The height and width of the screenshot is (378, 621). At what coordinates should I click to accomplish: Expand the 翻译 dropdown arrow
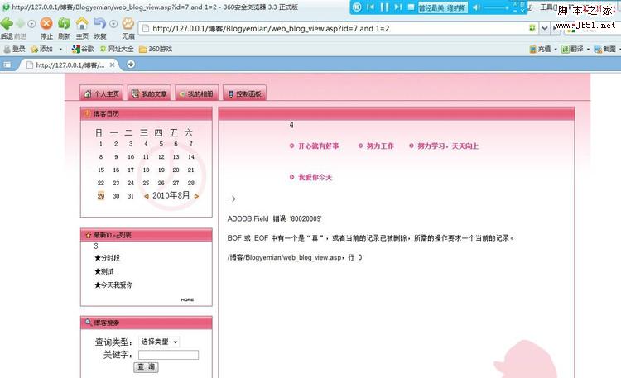588,50
